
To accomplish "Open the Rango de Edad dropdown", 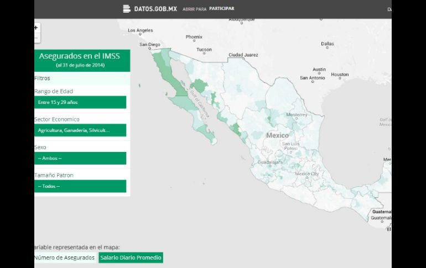I will click(80, 102).
